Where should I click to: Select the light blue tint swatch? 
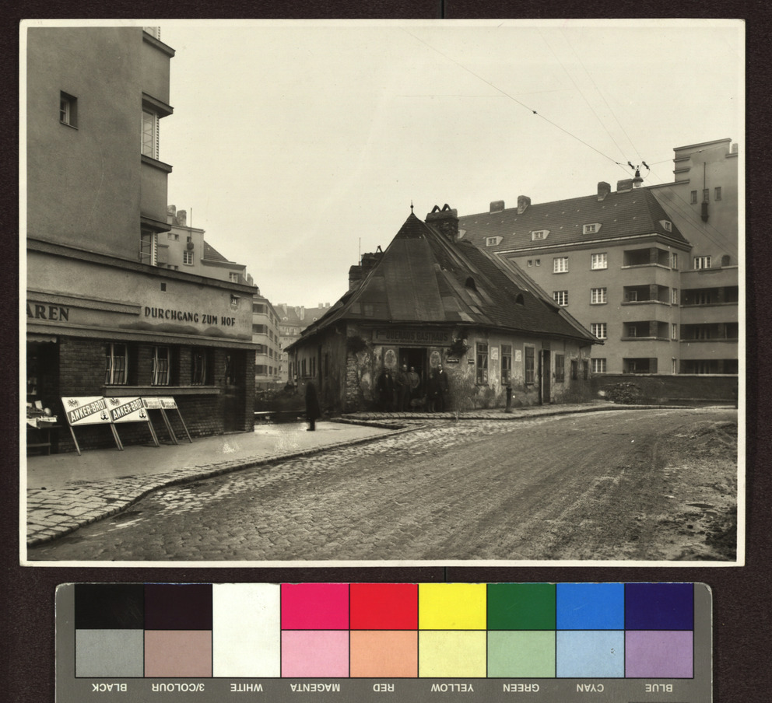[x=590, y=654]
